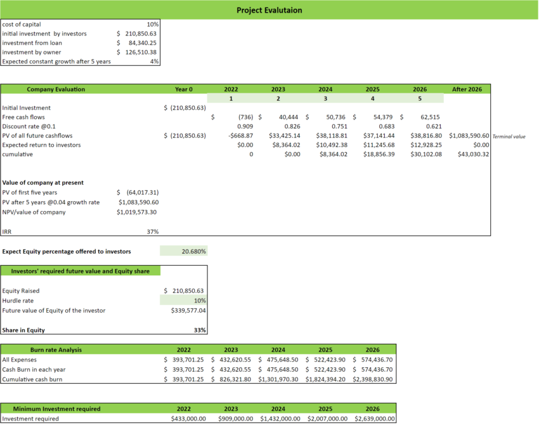Select the 2026 column header in Company Evaluation

click(420, 89)
